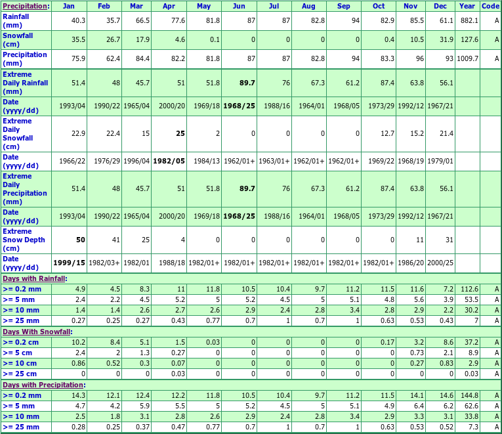Click yearly snow days value 37.2
The width and height of the screenshot is (502, 434).
(471, 342)
